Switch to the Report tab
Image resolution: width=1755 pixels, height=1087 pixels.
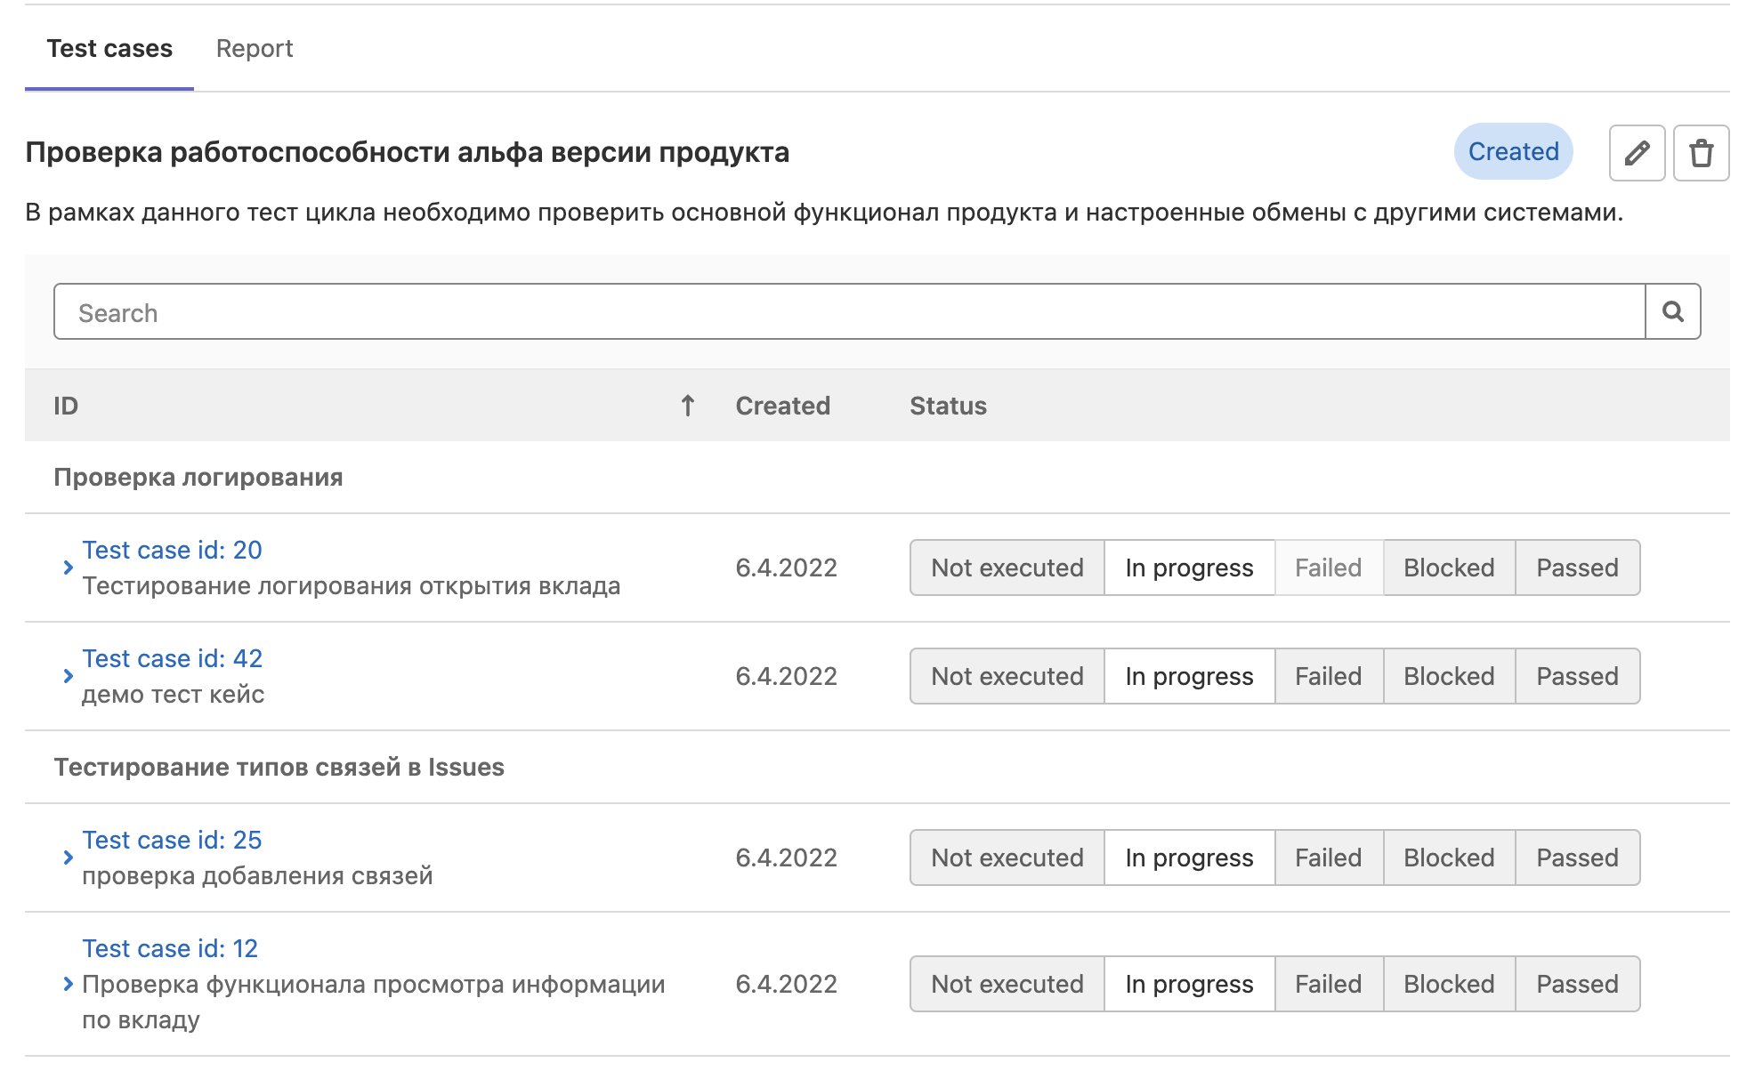255,48
